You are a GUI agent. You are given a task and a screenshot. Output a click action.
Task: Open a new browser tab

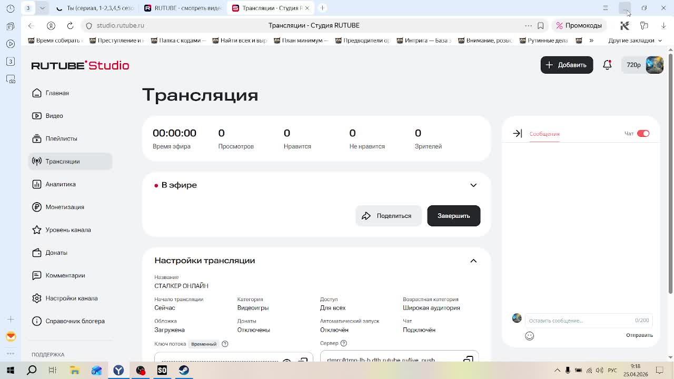click(x=322, y=8)
